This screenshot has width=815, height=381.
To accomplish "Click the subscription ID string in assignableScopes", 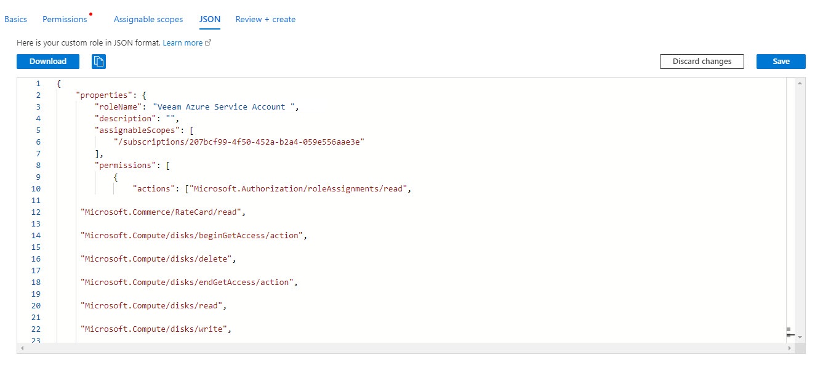I will click(239, 142).
